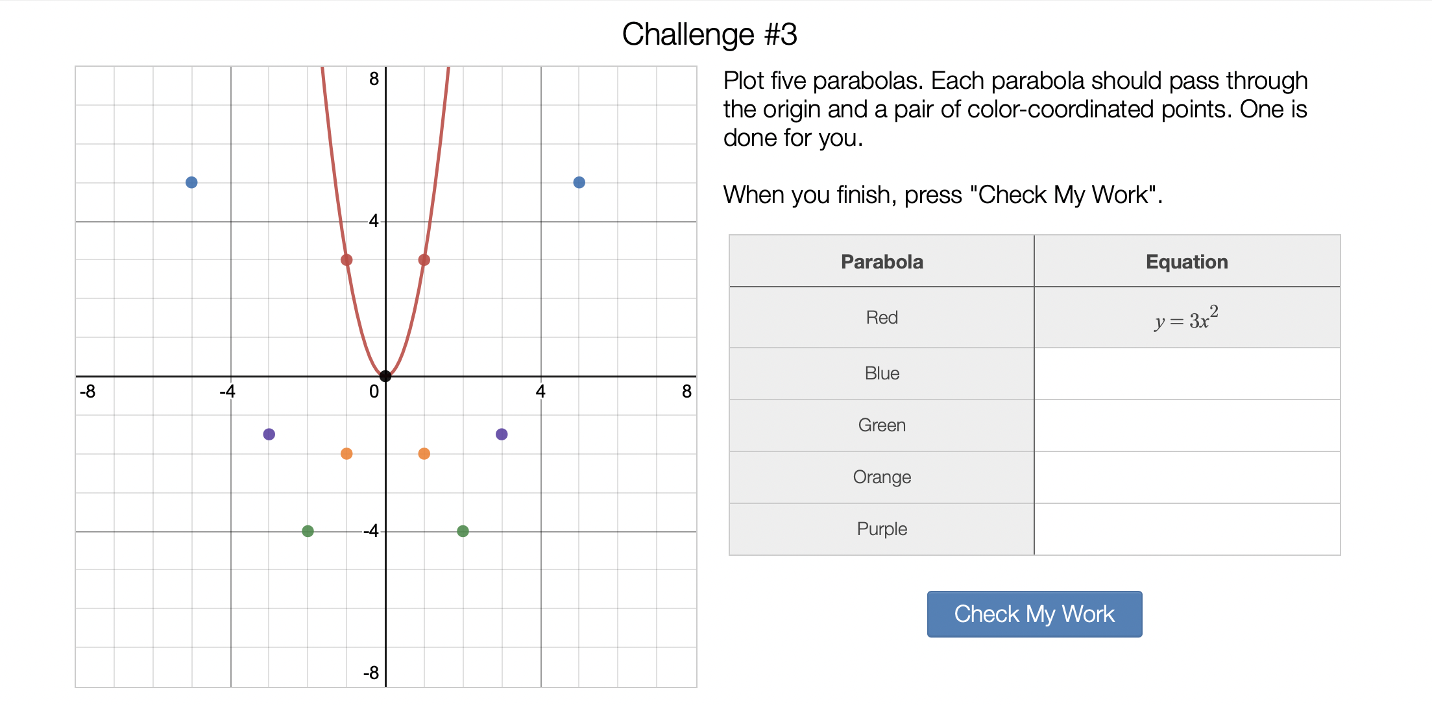Click the black origin point
1432x705 pixels.
point(385,376)
